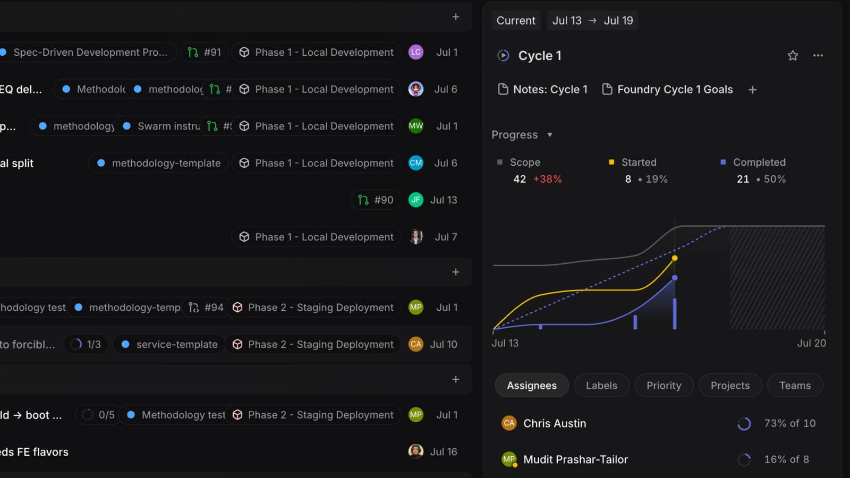Viewport: 850px width, 478px height.
Task: Open the Cycle 1 more options menu
Action: pyautogui.click(x=818, y=55)
